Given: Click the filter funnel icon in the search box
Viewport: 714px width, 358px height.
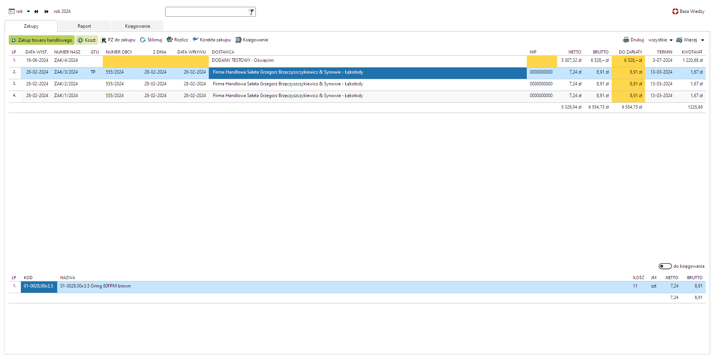Looking at the screenshot, I should tap(251, 12).
